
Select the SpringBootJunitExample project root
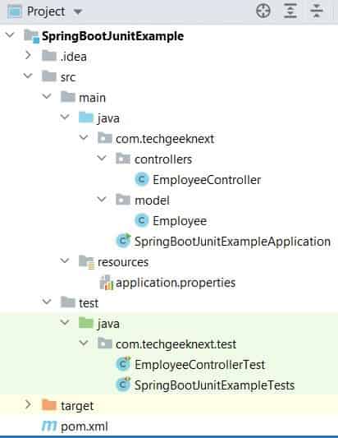coord(112,36)
